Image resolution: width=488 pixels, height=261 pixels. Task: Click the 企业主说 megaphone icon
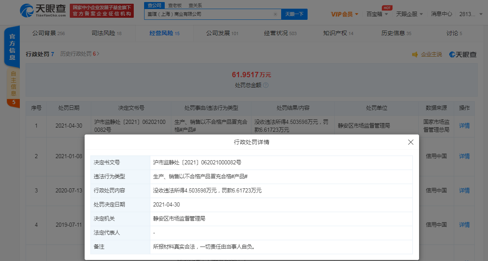pos(415,55)
